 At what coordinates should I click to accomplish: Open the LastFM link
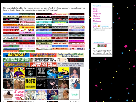pos(96,18)
